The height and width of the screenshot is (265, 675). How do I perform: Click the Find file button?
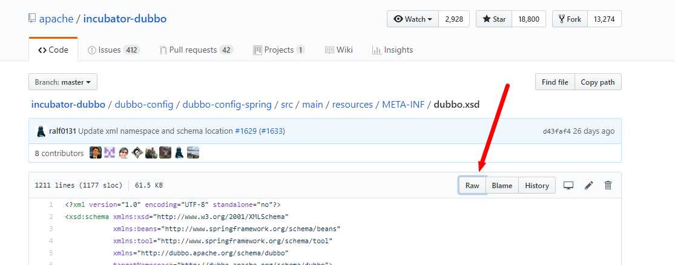click(x=555, y=82)
